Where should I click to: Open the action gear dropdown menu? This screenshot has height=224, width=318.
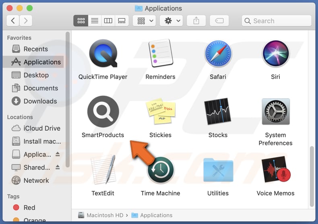point(171,21)
